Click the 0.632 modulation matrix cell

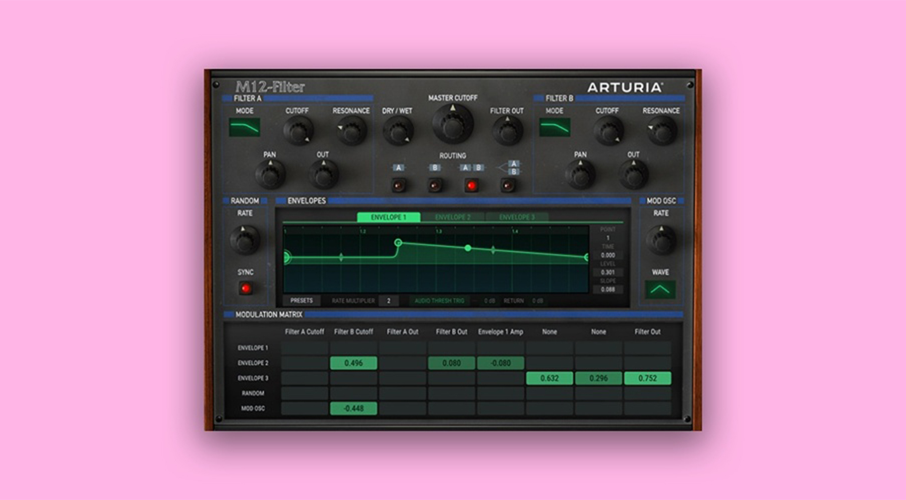pyautogui.click(x=549, y=378)
